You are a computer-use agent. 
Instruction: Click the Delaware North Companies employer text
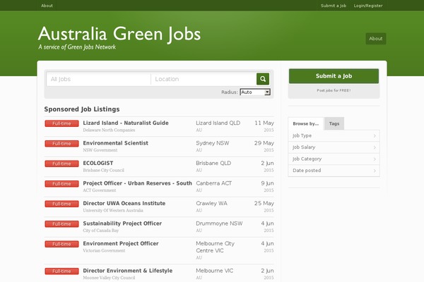click(x=109, y=130)
